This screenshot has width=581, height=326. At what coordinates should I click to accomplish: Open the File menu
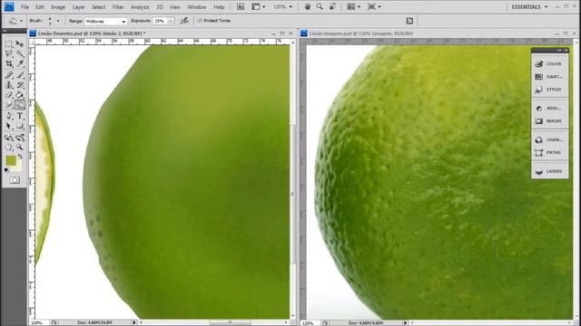pyautogui.click(x=25, y=7)
